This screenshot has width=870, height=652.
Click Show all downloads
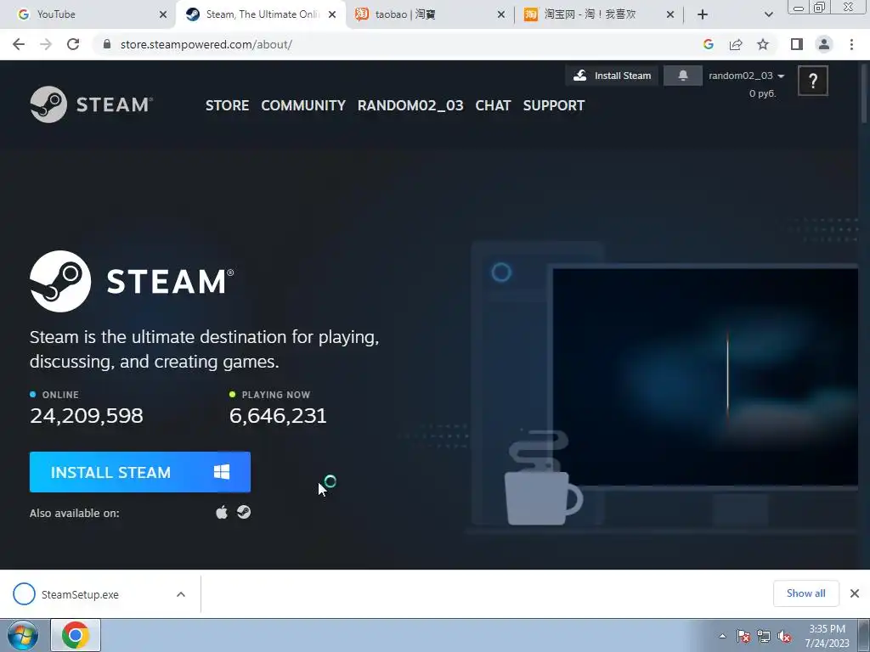point(805,593)
